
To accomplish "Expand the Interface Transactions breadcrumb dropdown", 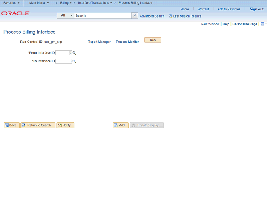I will (95, 3).
